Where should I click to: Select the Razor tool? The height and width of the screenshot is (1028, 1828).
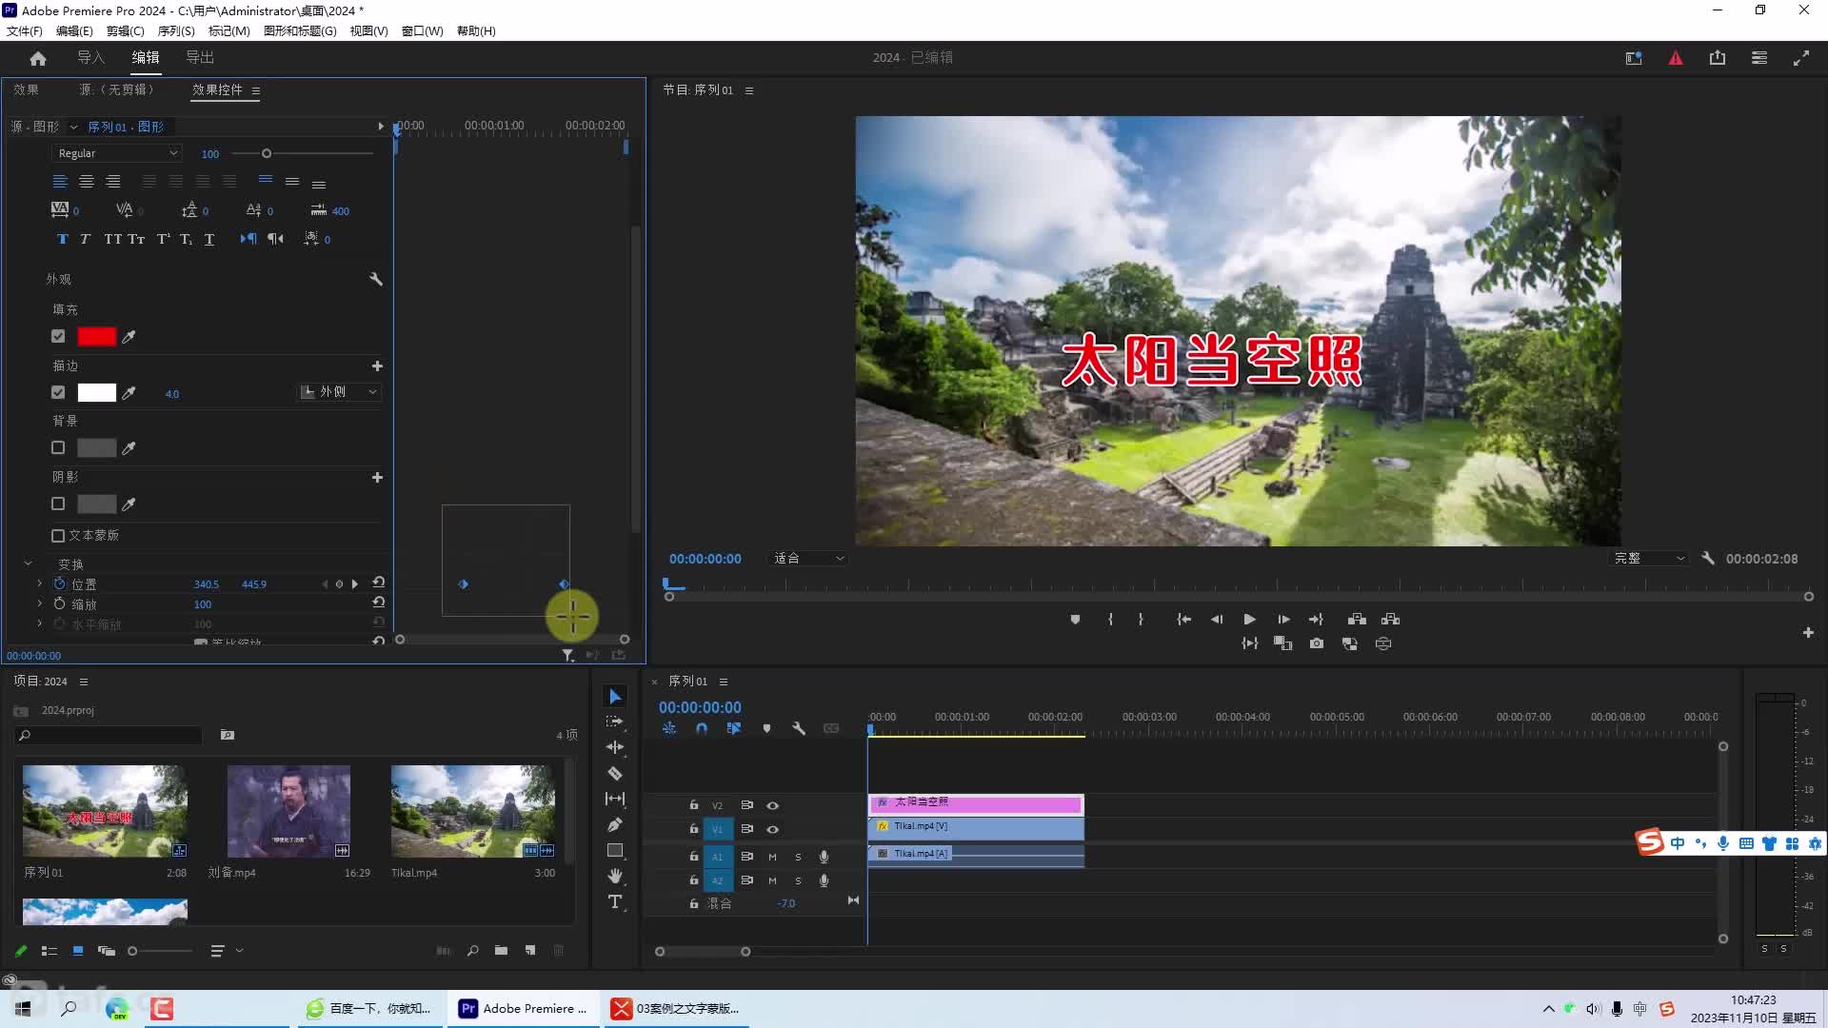coord(615,773)
